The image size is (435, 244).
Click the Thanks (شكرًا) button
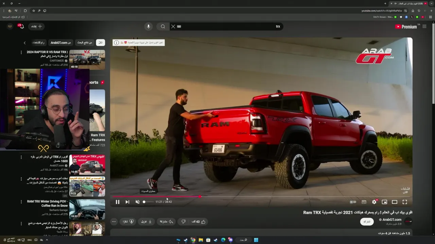(128, 222)
